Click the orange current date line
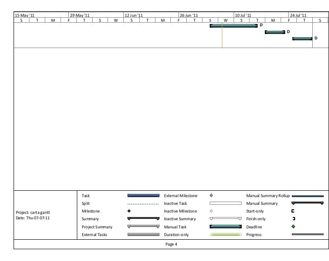329x261 pixels. pos(222,35)
